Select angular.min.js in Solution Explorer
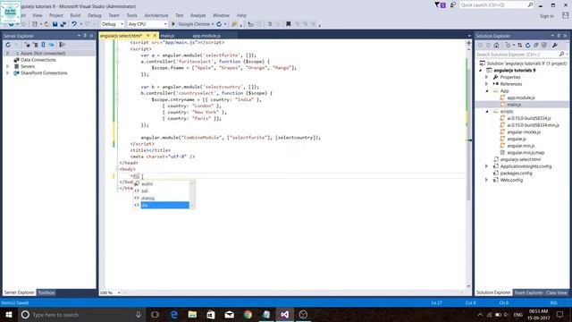The width and height of the screenshot is (572, 322). tap(520, 146)
